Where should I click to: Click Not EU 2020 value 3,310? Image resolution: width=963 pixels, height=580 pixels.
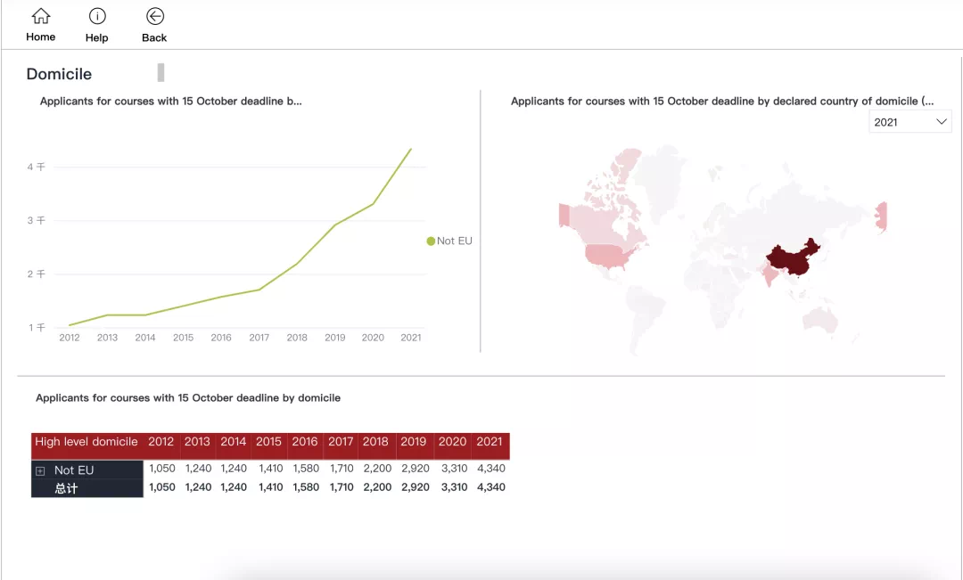pyautogui.click(x=454, y=469)
